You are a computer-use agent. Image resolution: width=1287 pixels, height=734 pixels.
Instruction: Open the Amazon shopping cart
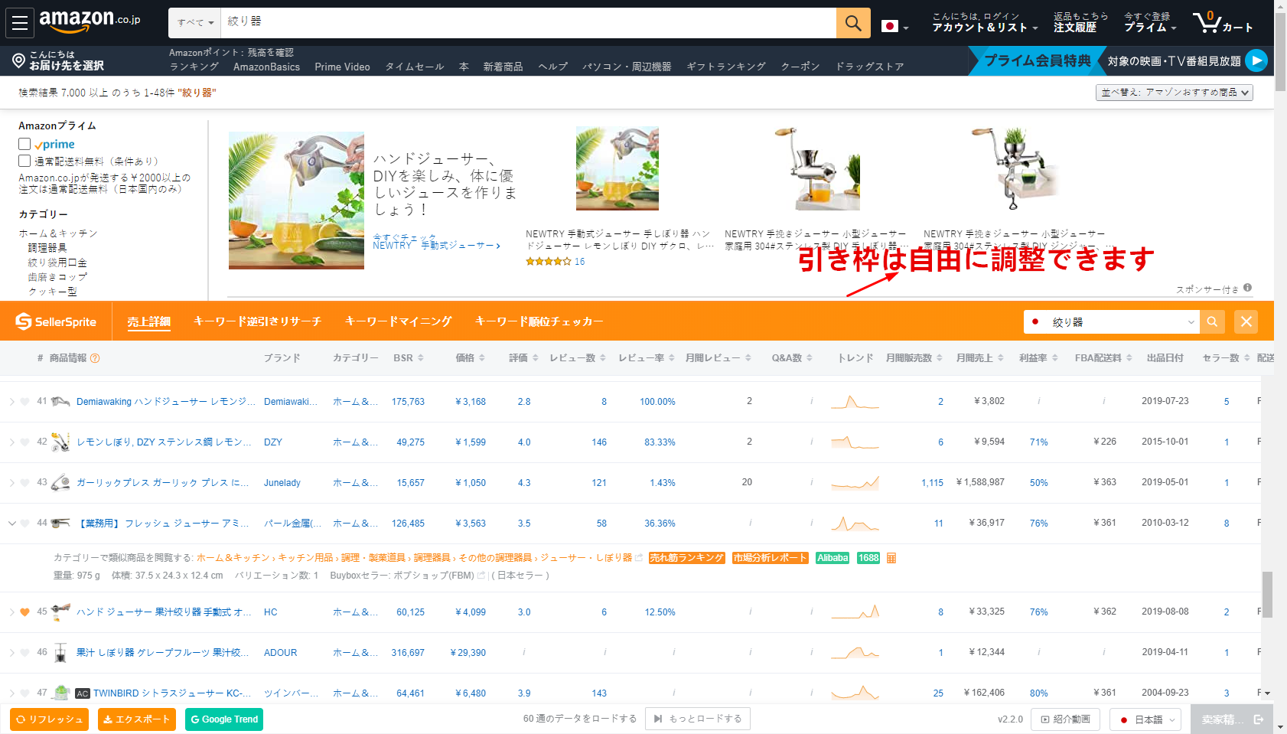1221,22
